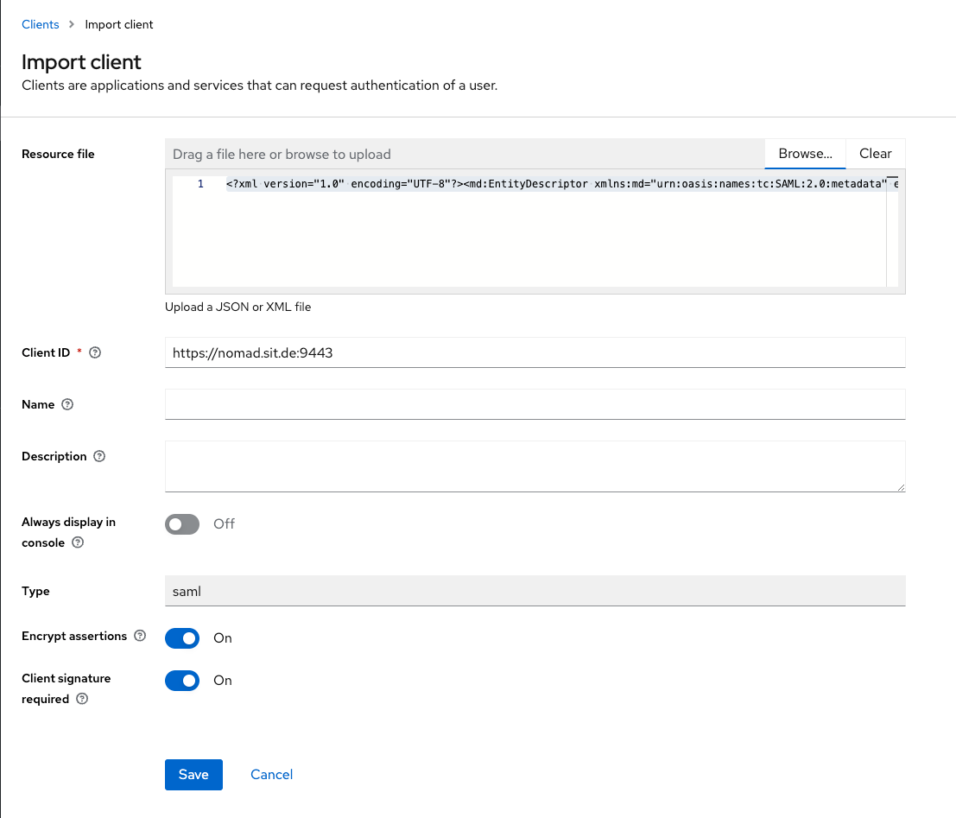Image resolution: width=956 pixels, height=818 pixels.
Task: Click inside the Description text area
Action: click(534, 466)
